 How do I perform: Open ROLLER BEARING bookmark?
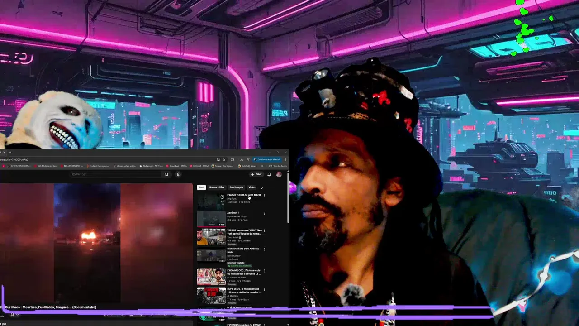[72, 166]
